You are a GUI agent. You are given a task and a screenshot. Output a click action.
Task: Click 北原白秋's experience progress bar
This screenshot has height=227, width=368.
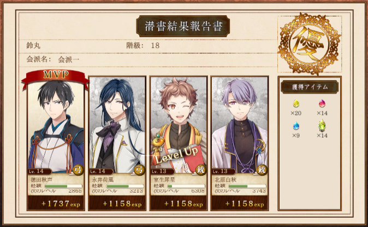point(247,186)
